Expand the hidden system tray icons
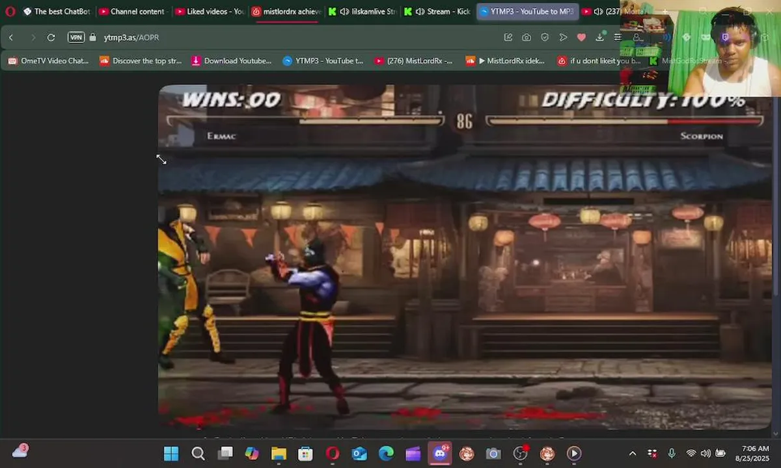The image size is (781, 468). pyautogui.click(x=632, y=453)
